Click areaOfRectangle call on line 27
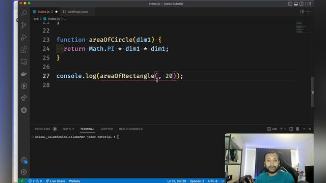 coord(127,76)
